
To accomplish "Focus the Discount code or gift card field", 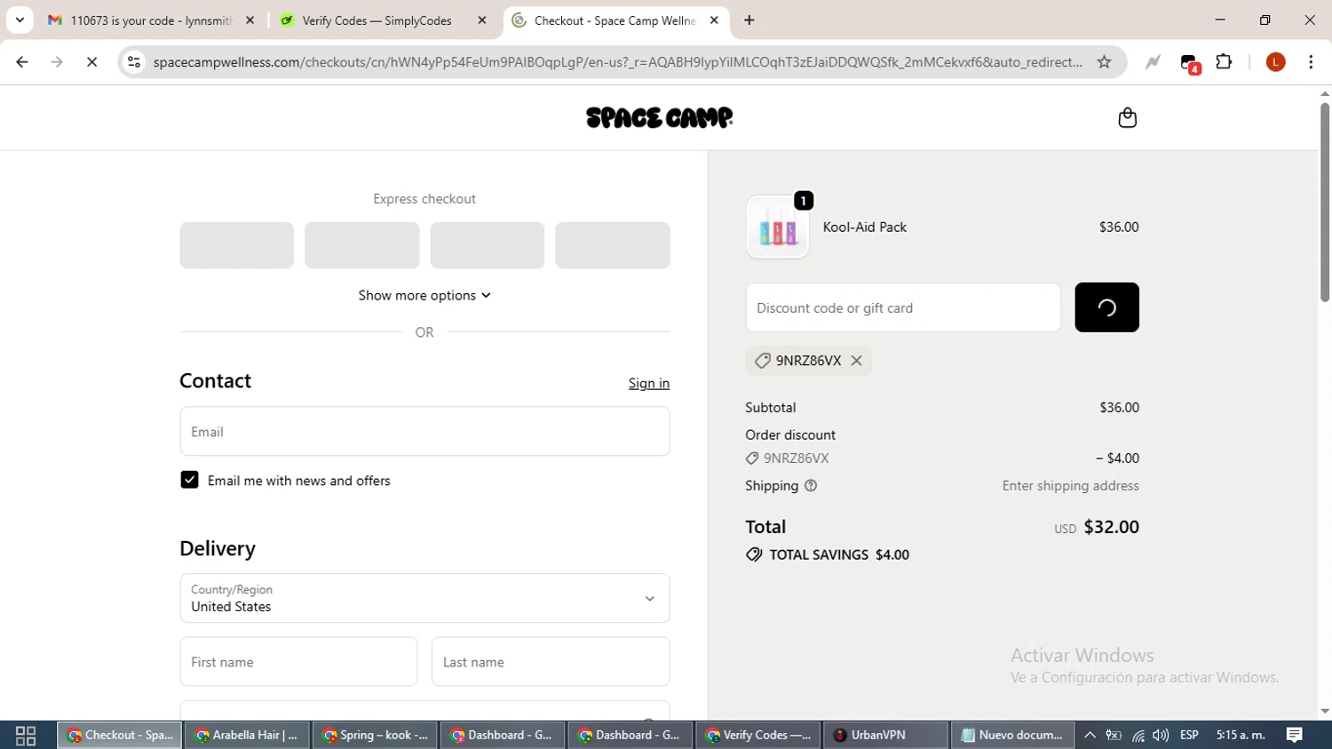I will click(x=903, y=307).
